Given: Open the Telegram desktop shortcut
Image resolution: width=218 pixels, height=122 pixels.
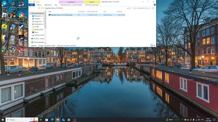Looking at the screenshot, I should [4, 4].
